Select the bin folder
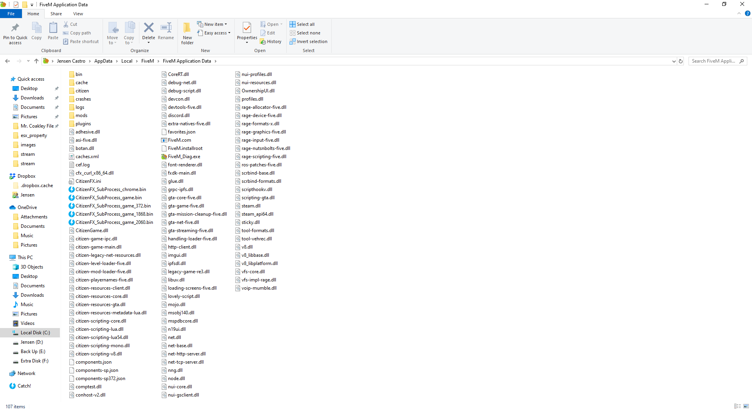The width and height of the screenshot is (752, 411). tap(76, 74)
